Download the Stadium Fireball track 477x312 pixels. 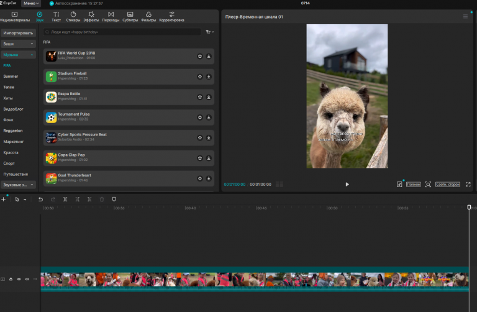coord(209,76)
